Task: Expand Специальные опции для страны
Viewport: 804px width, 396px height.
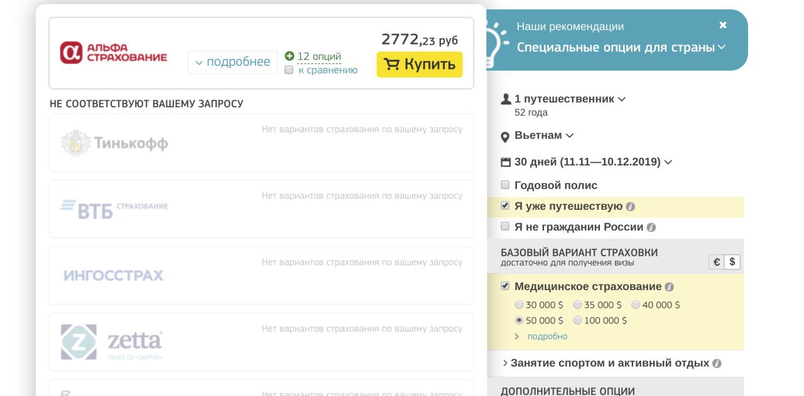Action: click(621, 47)
